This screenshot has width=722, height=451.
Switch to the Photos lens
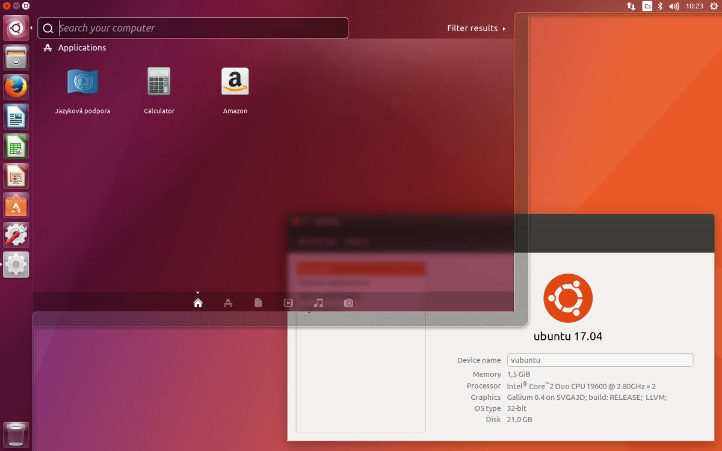348,302
